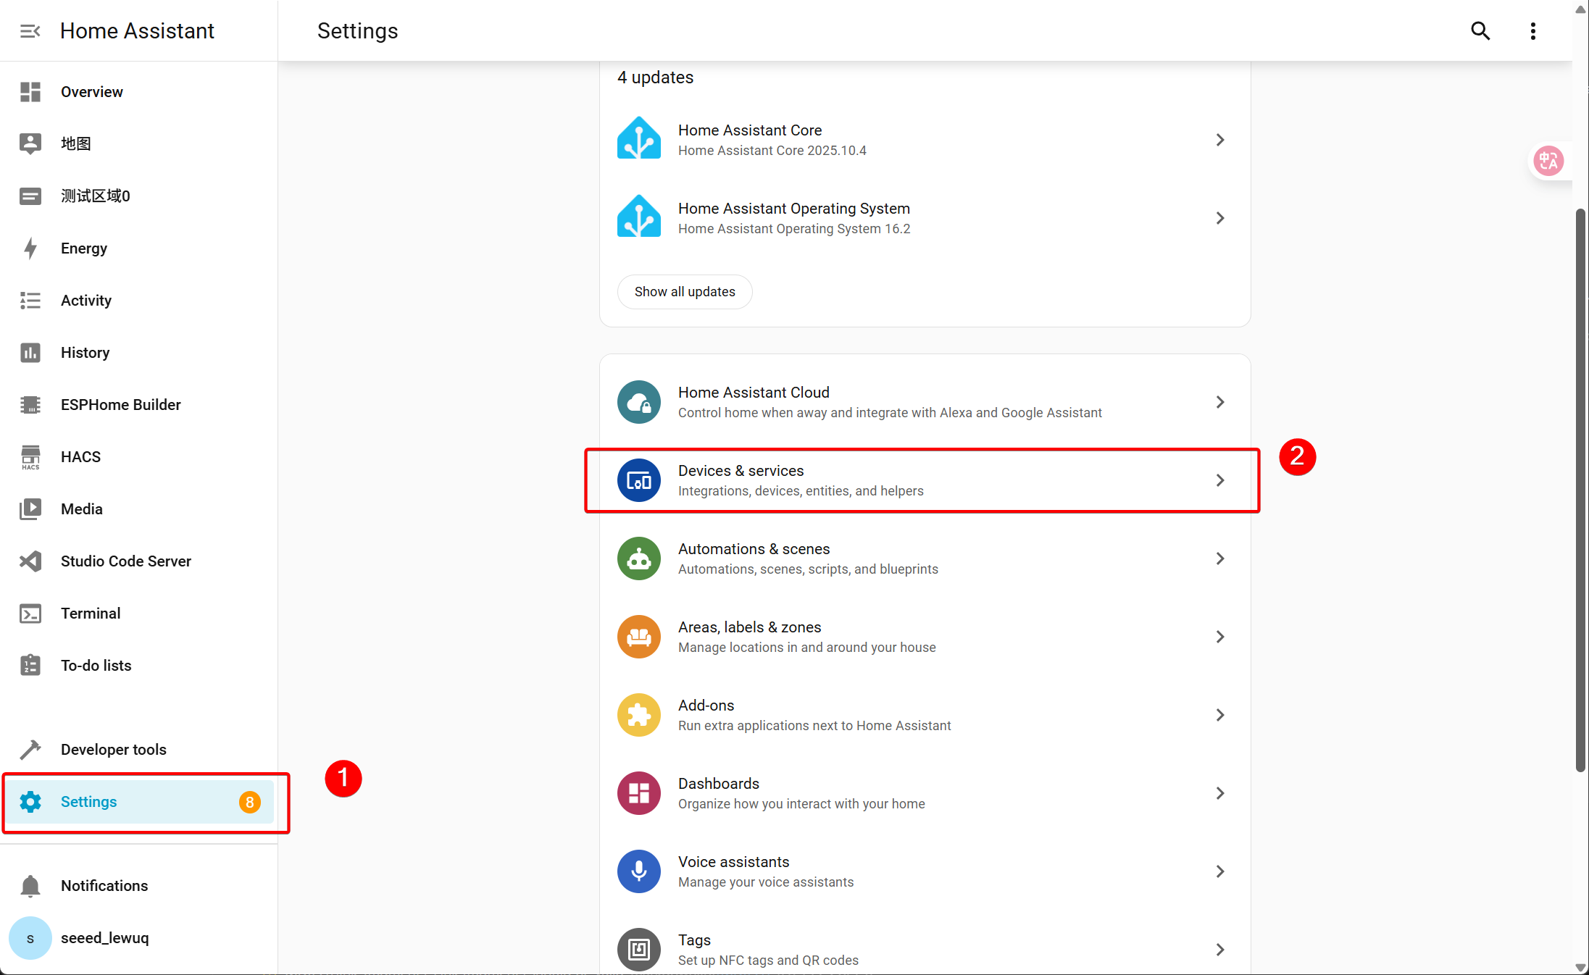Open the seeed_lewuq user profile

[104, 938]
